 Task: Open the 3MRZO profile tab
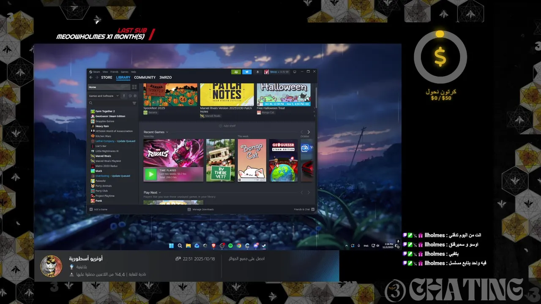[x=166, y=78]
